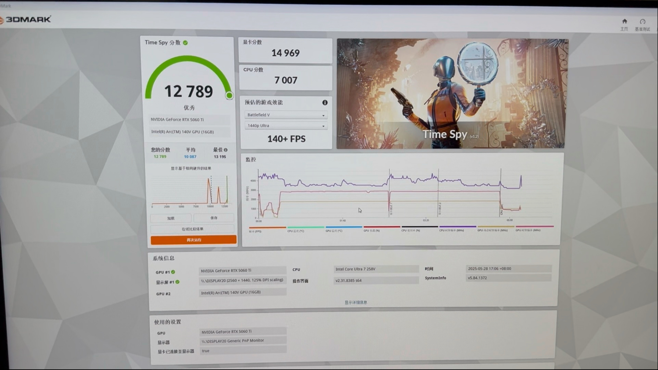Image resolution: width=658 pixels, height=370 pixels.
Task: Toggle the pink GPU 时钟频率 (MHz) legend entry
Action: click(x=534, y=228)
